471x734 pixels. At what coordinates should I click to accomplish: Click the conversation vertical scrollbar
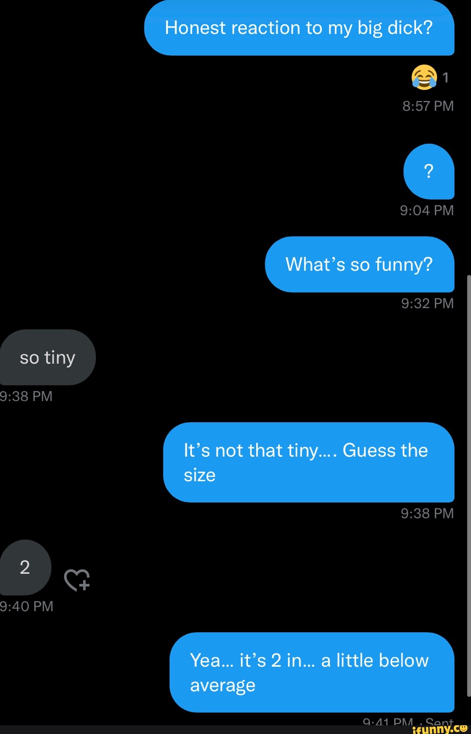(x=468, y=485)
